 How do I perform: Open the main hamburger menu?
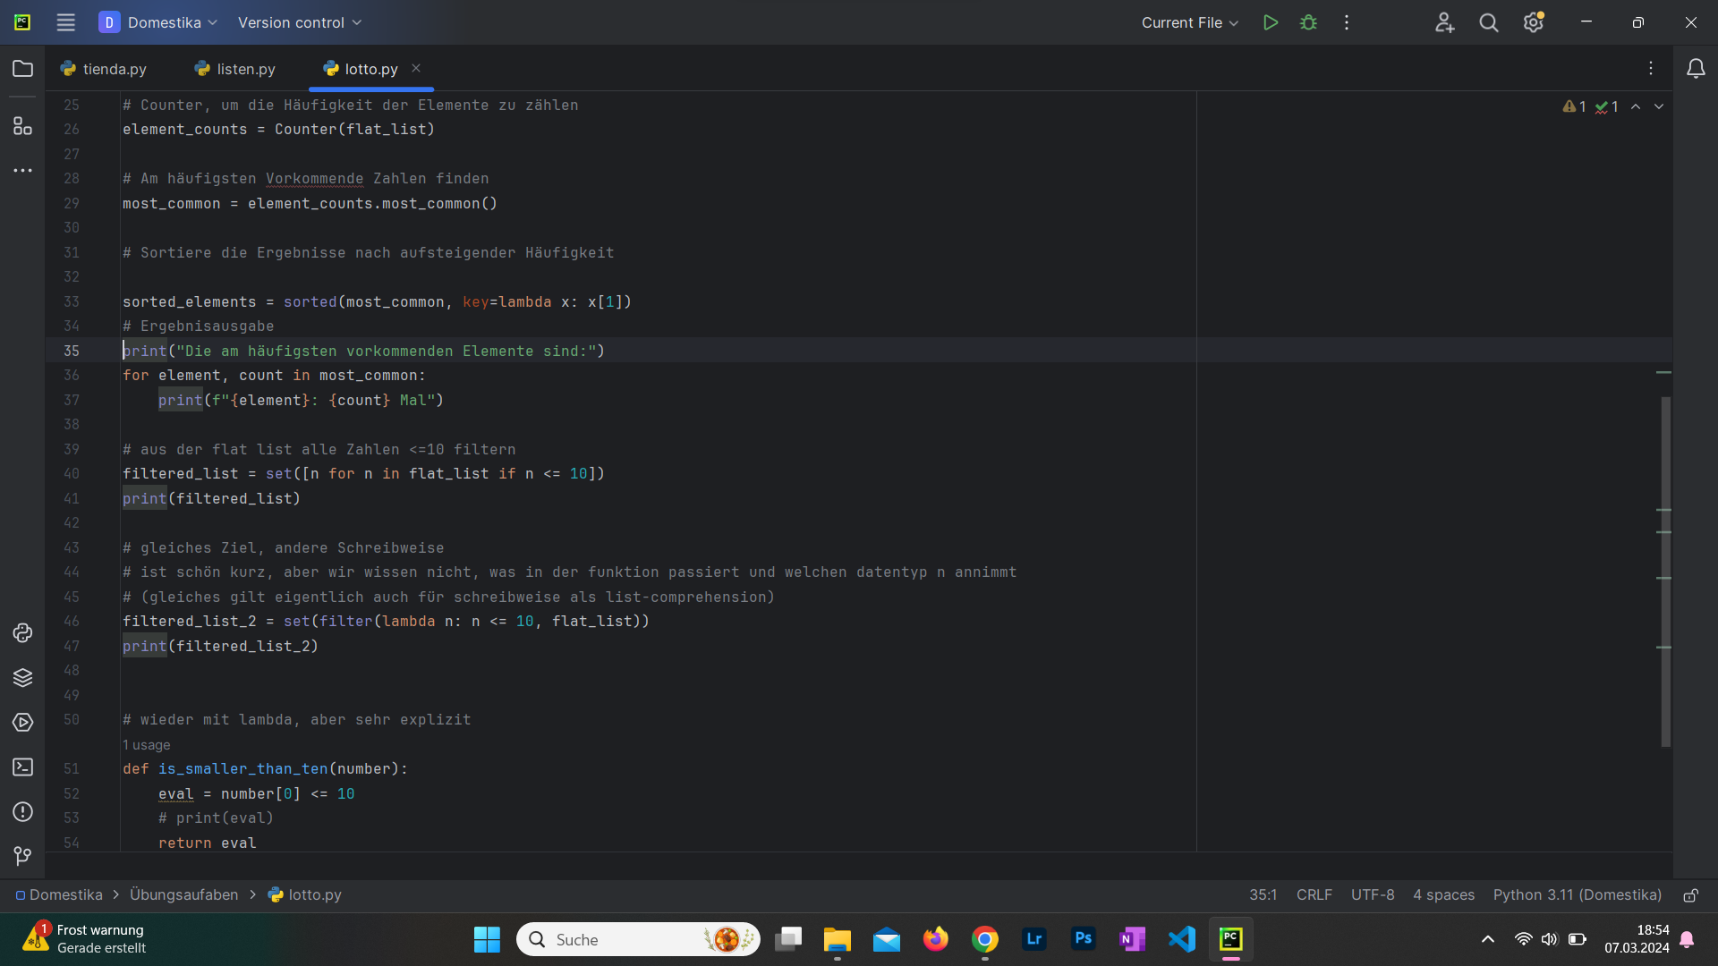(x=65, y=22)
